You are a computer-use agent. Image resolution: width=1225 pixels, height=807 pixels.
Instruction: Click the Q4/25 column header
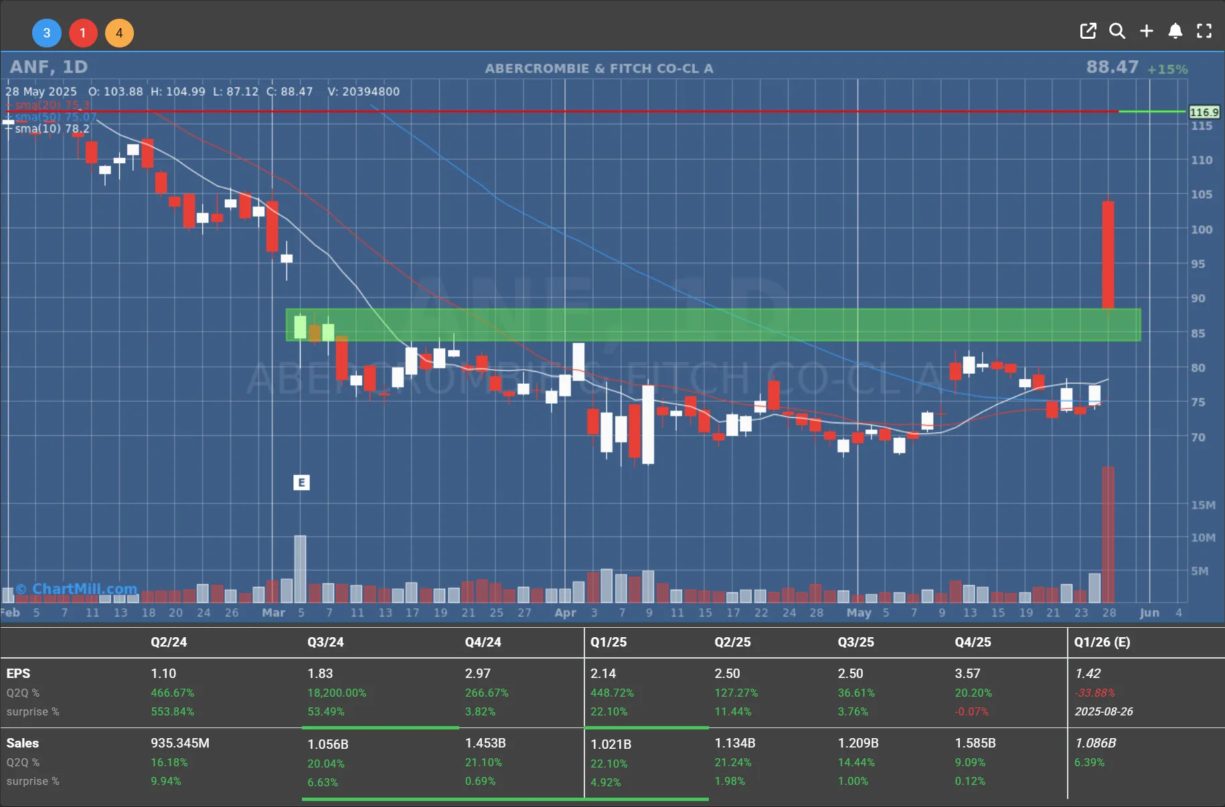click(973, 642)
